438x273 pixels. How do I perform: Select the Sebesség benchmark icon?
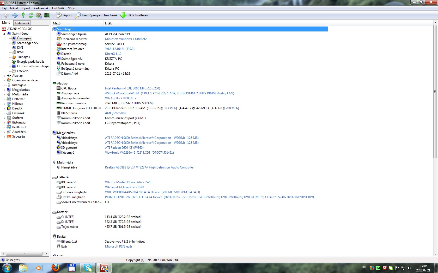(9, 136)
